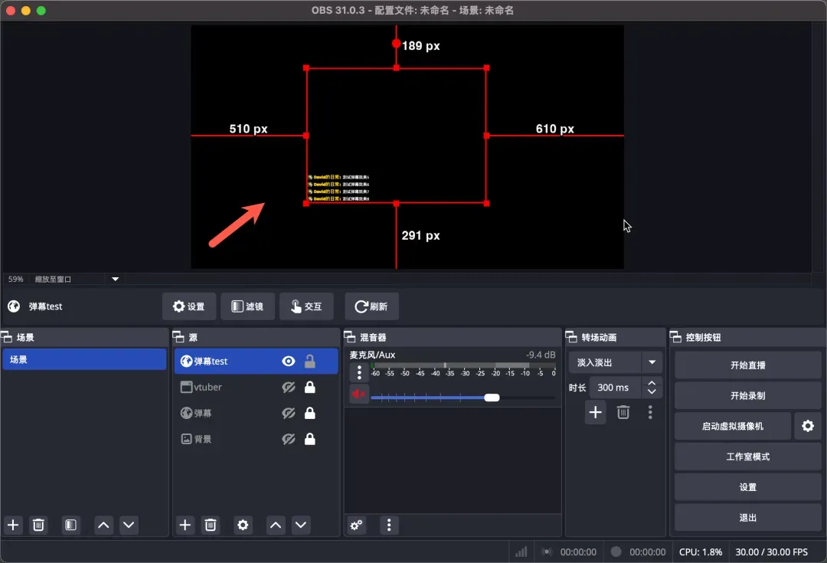Screen dimensions: 827x563
Task: Click the Transitions dock panel icon
Action: point(571,336)
